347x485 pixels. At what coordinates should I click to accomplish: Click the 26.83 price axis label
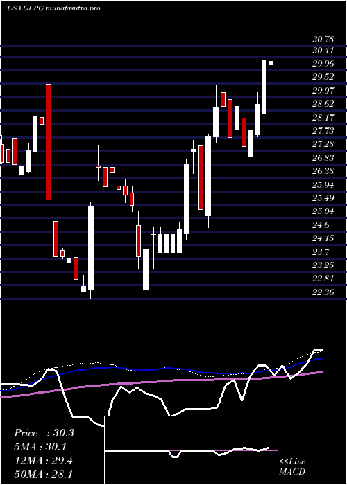[323, 158]
